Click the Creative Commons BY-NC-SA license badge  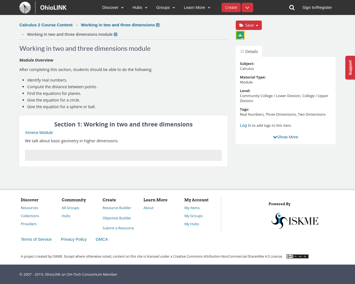297,256
